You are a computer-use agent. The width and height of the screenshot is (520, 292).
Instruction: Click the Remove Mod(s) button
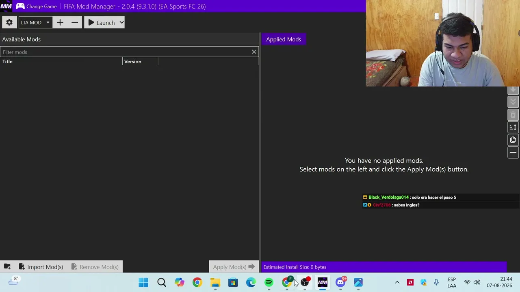(95, 267)
